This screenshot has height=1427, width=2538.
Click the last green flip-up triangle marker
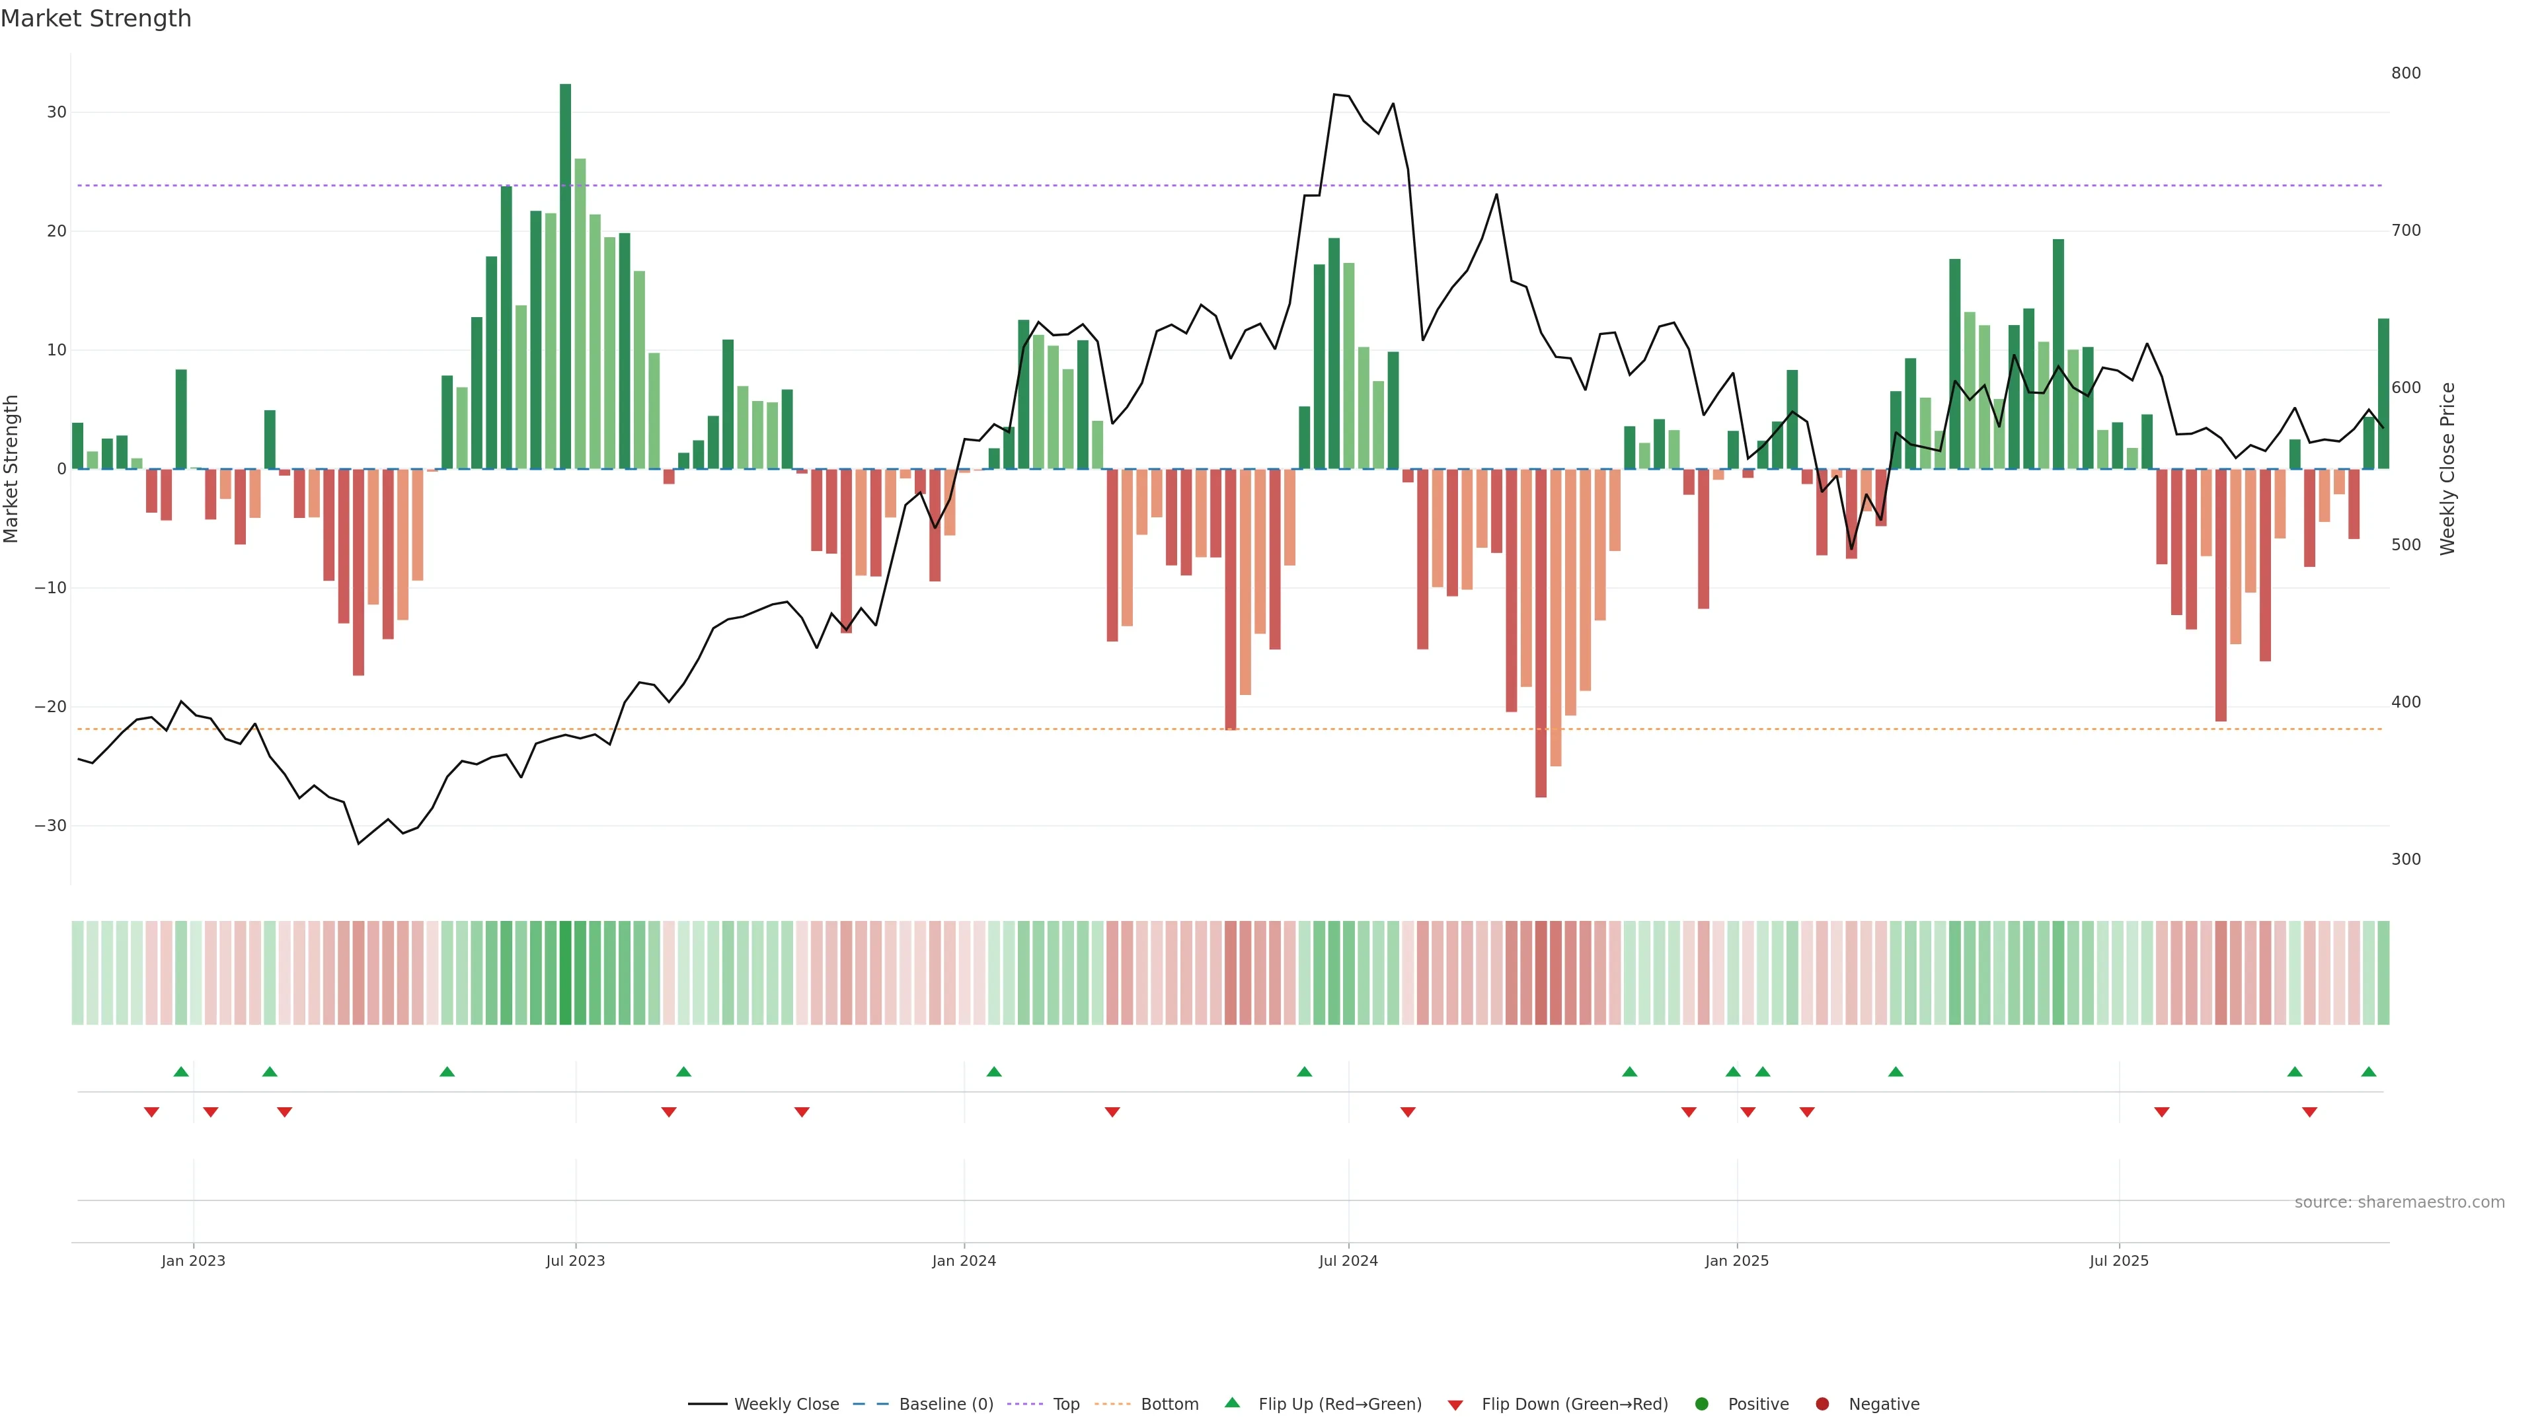tap(2369, 1072)
